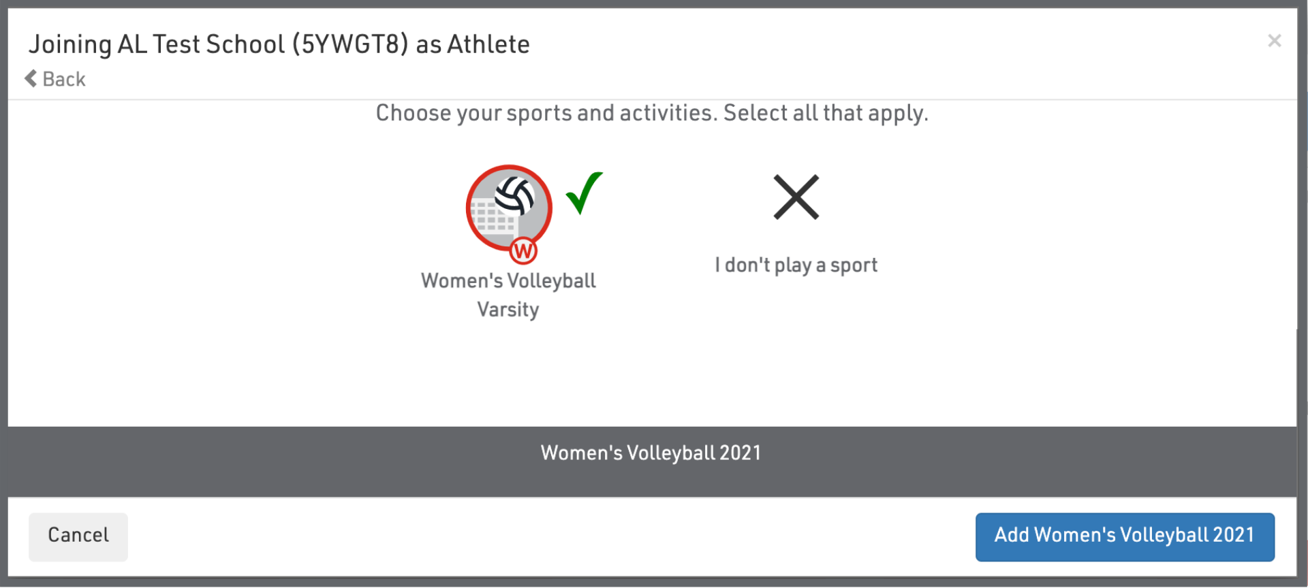Click Add Women's Volleyball 2021 button
Image resolution: width=1308 pixels, height=588 pixels.
[1124, 536]
